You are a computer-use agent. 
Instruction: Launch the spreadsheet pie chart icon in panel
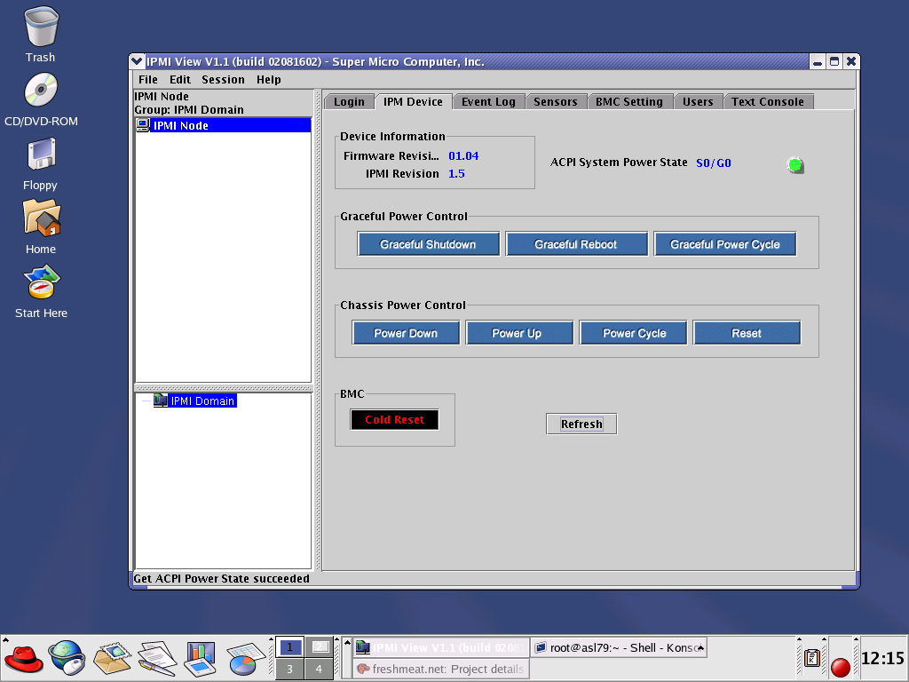[245, 660]
